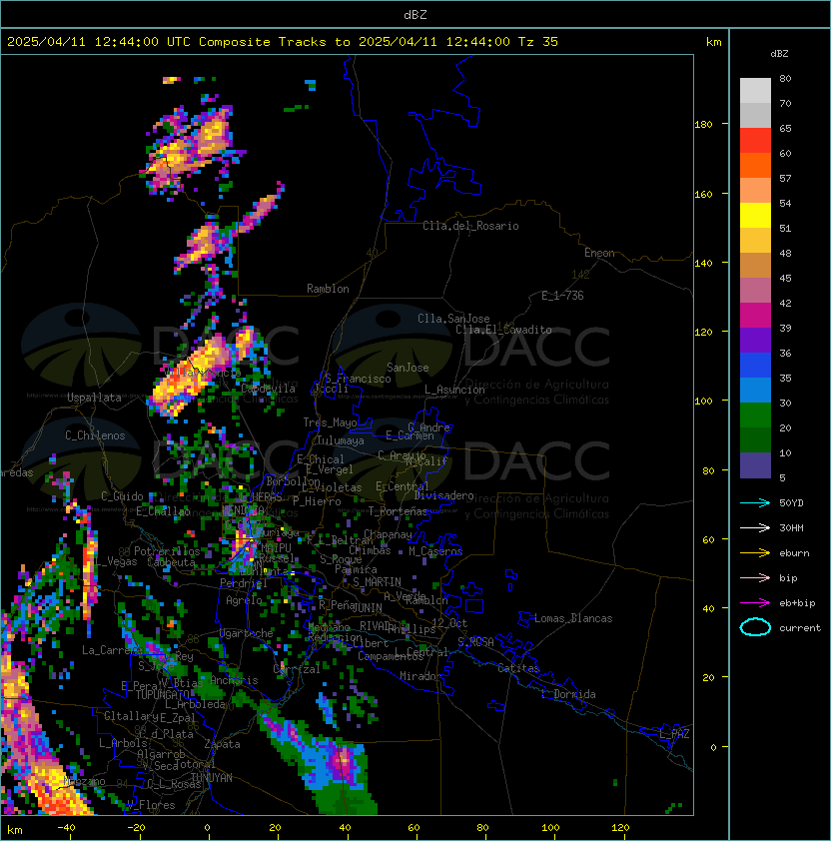
Task: Click the Lomas_Blancas label
Action: coord(573,618)
